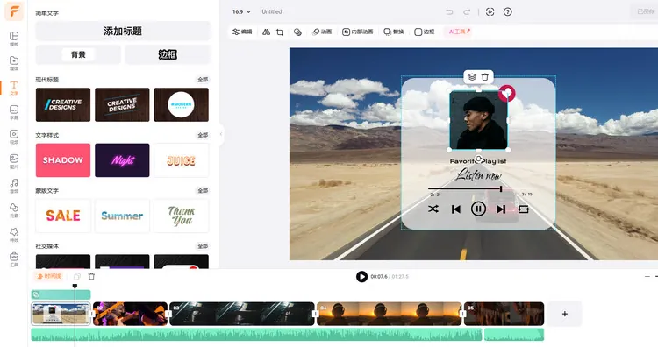Screen dimensions: 658x347
Task: Select the crop tool icon
Action: coord(280,32)
